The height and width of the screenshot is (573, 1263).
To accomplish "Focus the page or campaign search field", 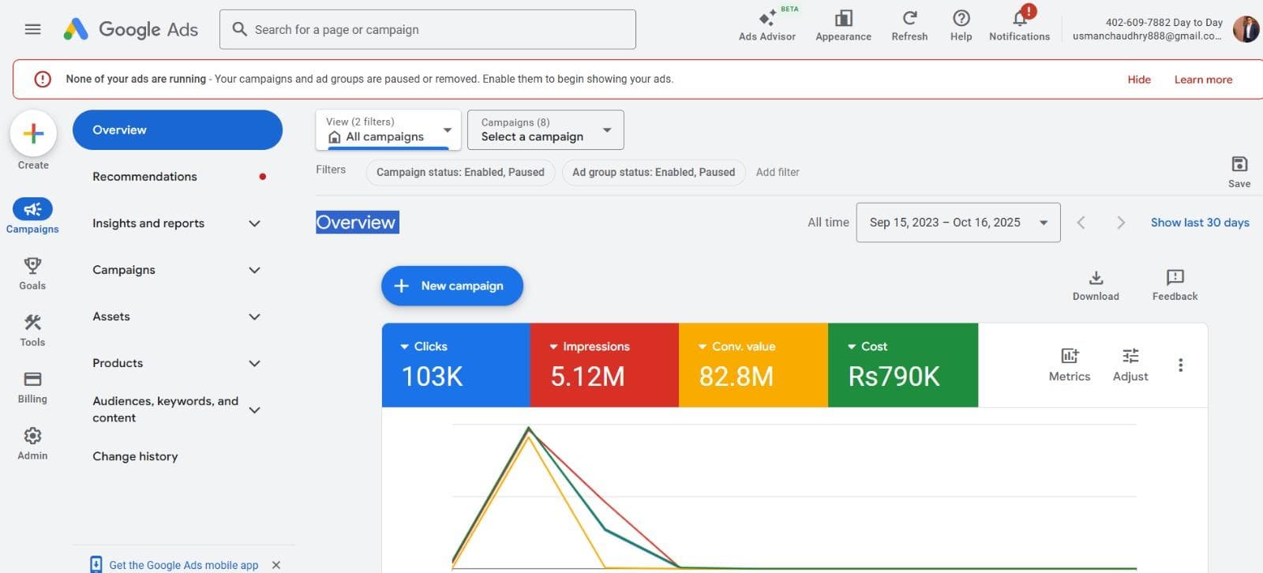I will [x=428, y=29].
